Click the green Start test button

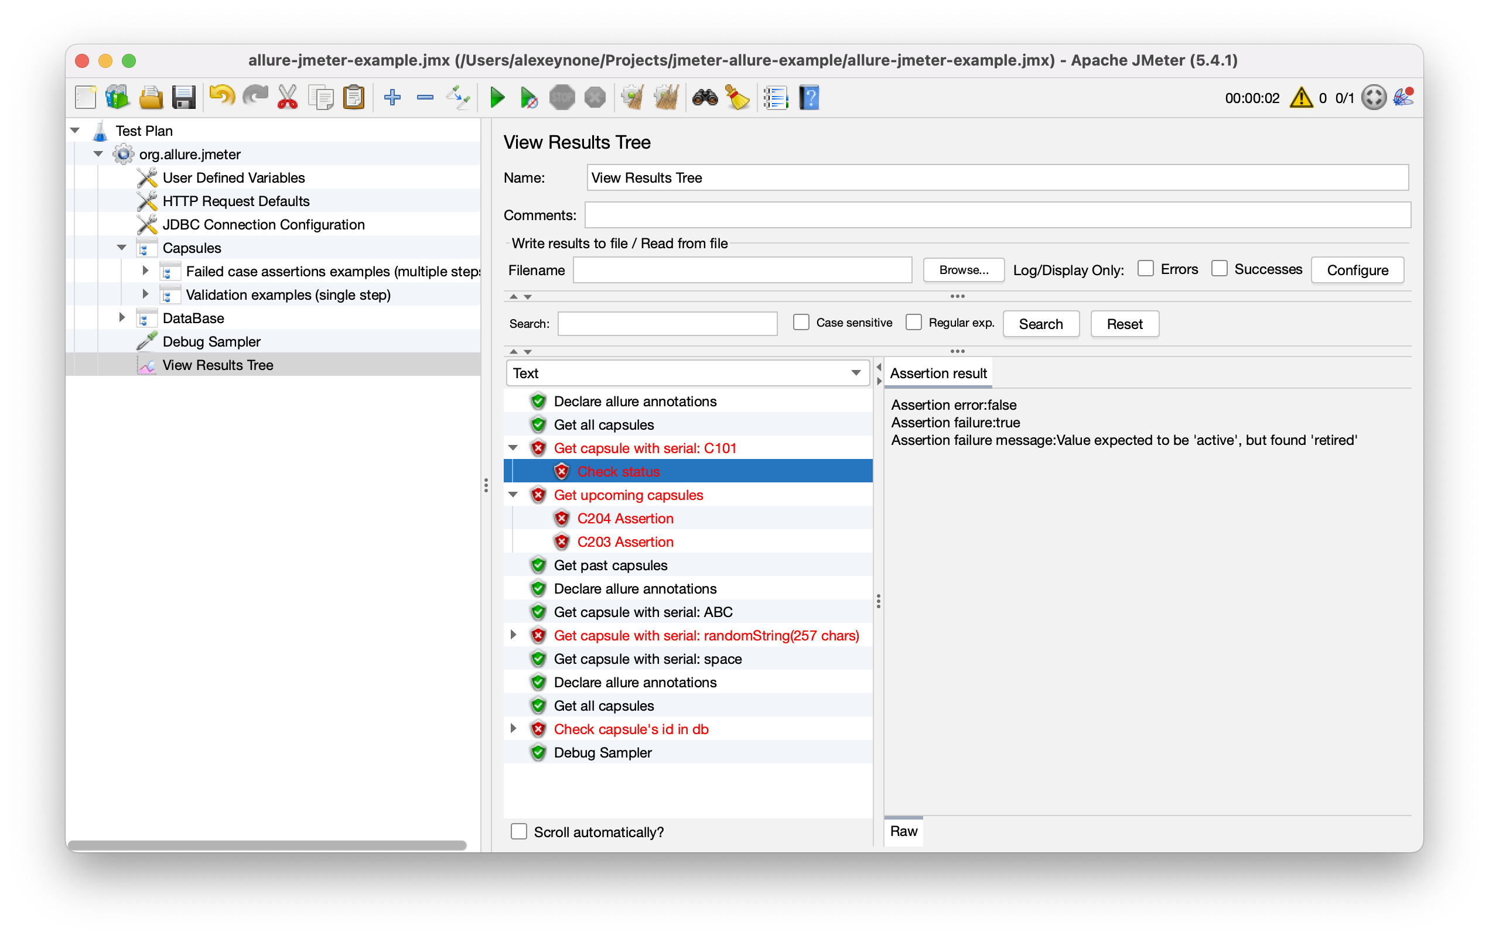pos(497,98)
